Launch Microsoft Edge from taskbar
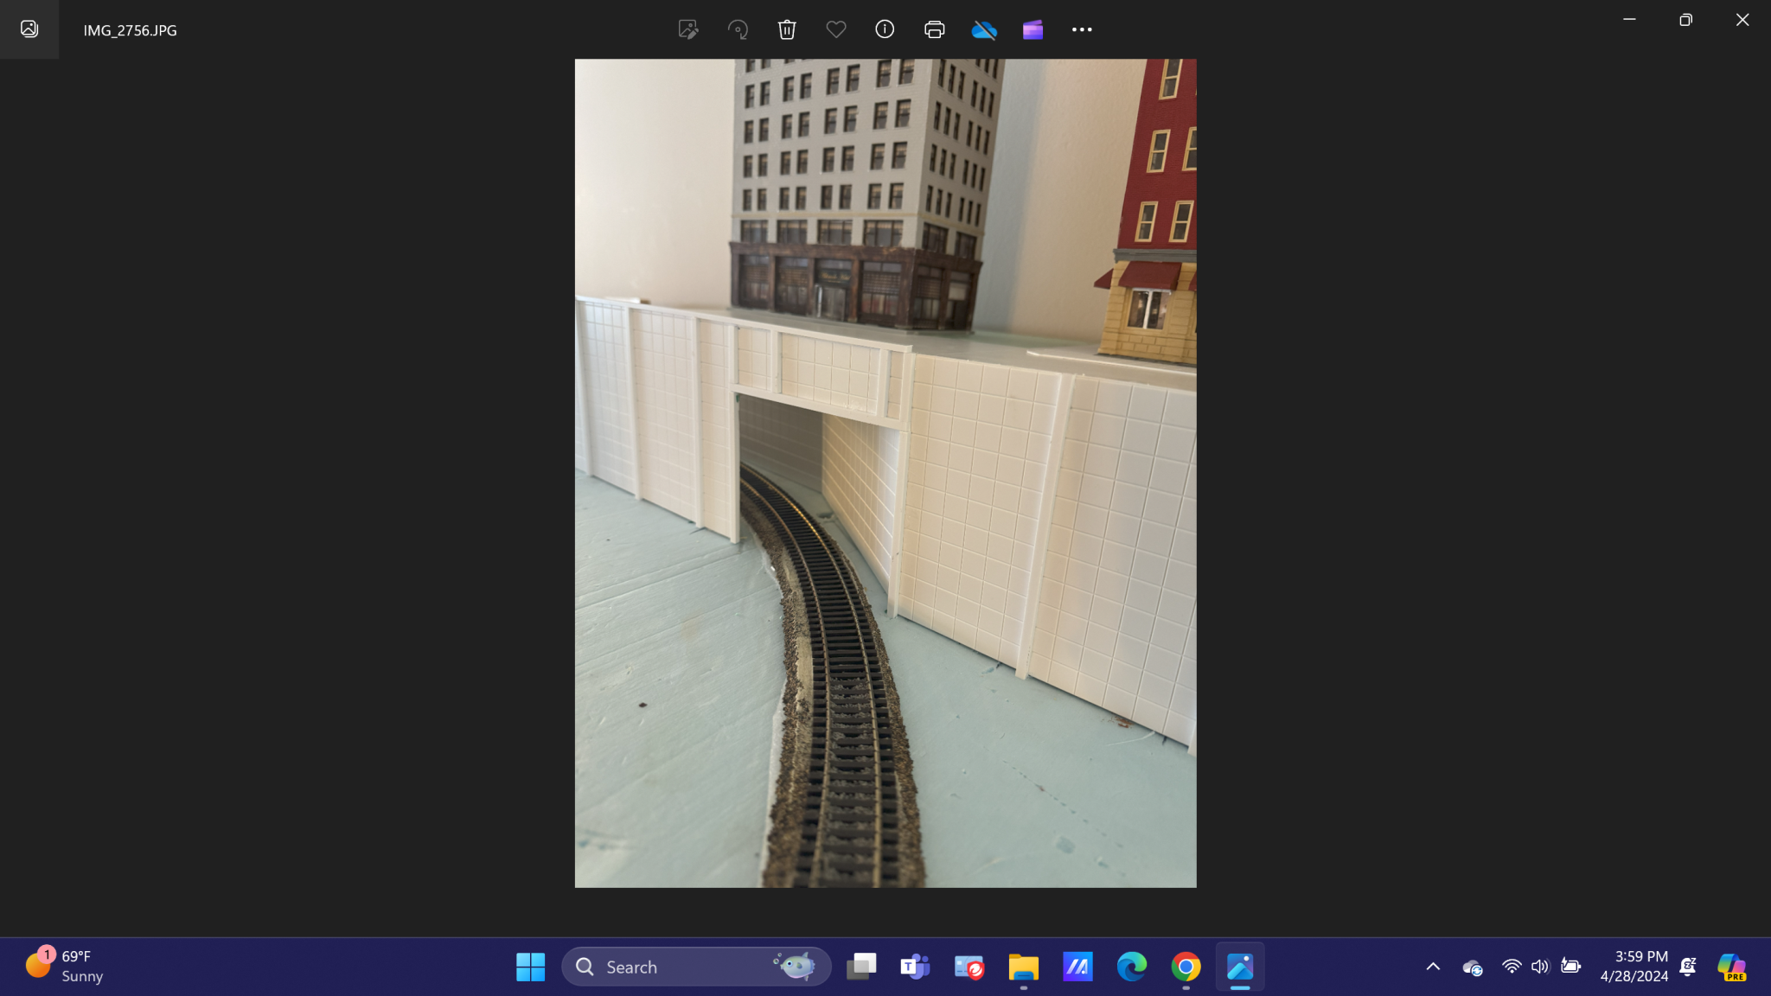Screen dimensions: 1771x996 coord(1131,967)
